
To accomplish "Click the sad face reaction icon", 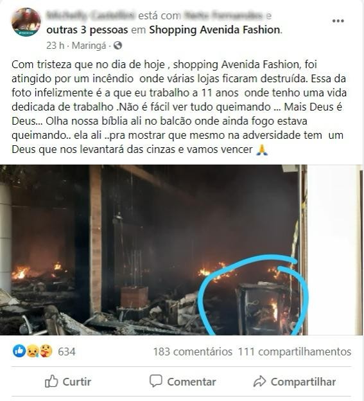I will coord(33,351).
